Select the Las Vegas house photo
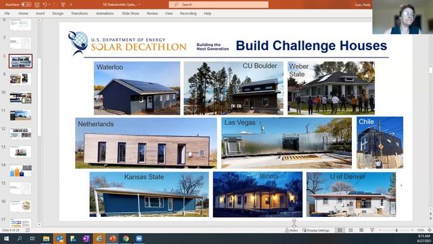This screenshot has width=433, height=244. [x=286, y=143]
